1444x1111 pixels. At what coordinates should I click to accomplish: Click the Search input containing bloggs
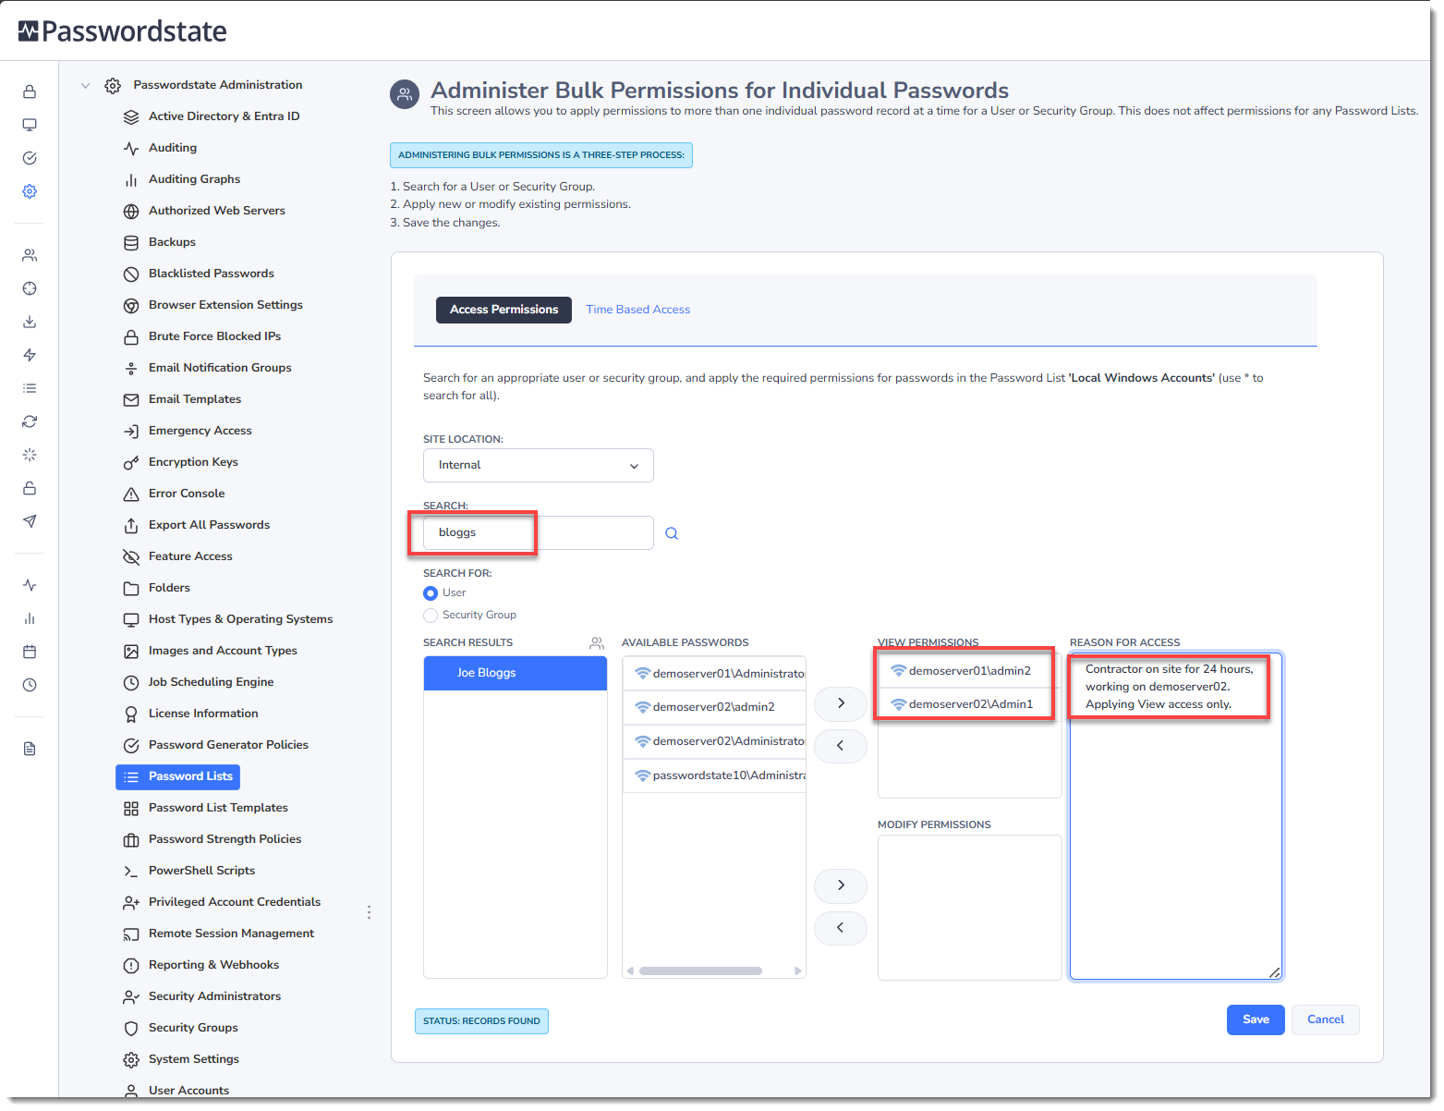point(539,533)
